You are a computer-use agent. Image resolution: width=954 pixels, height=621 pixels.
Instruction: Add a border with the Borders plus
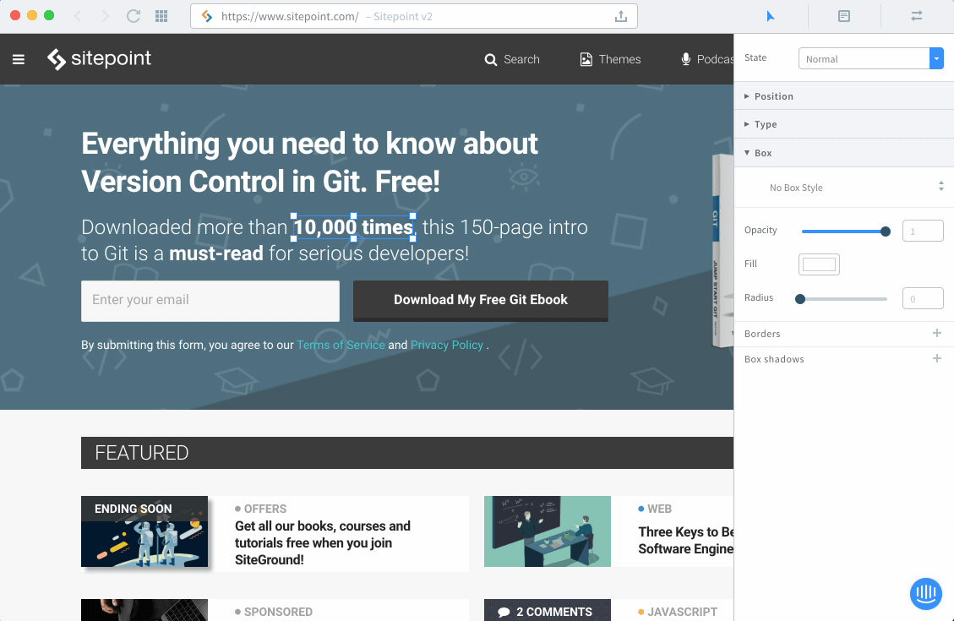937,333
